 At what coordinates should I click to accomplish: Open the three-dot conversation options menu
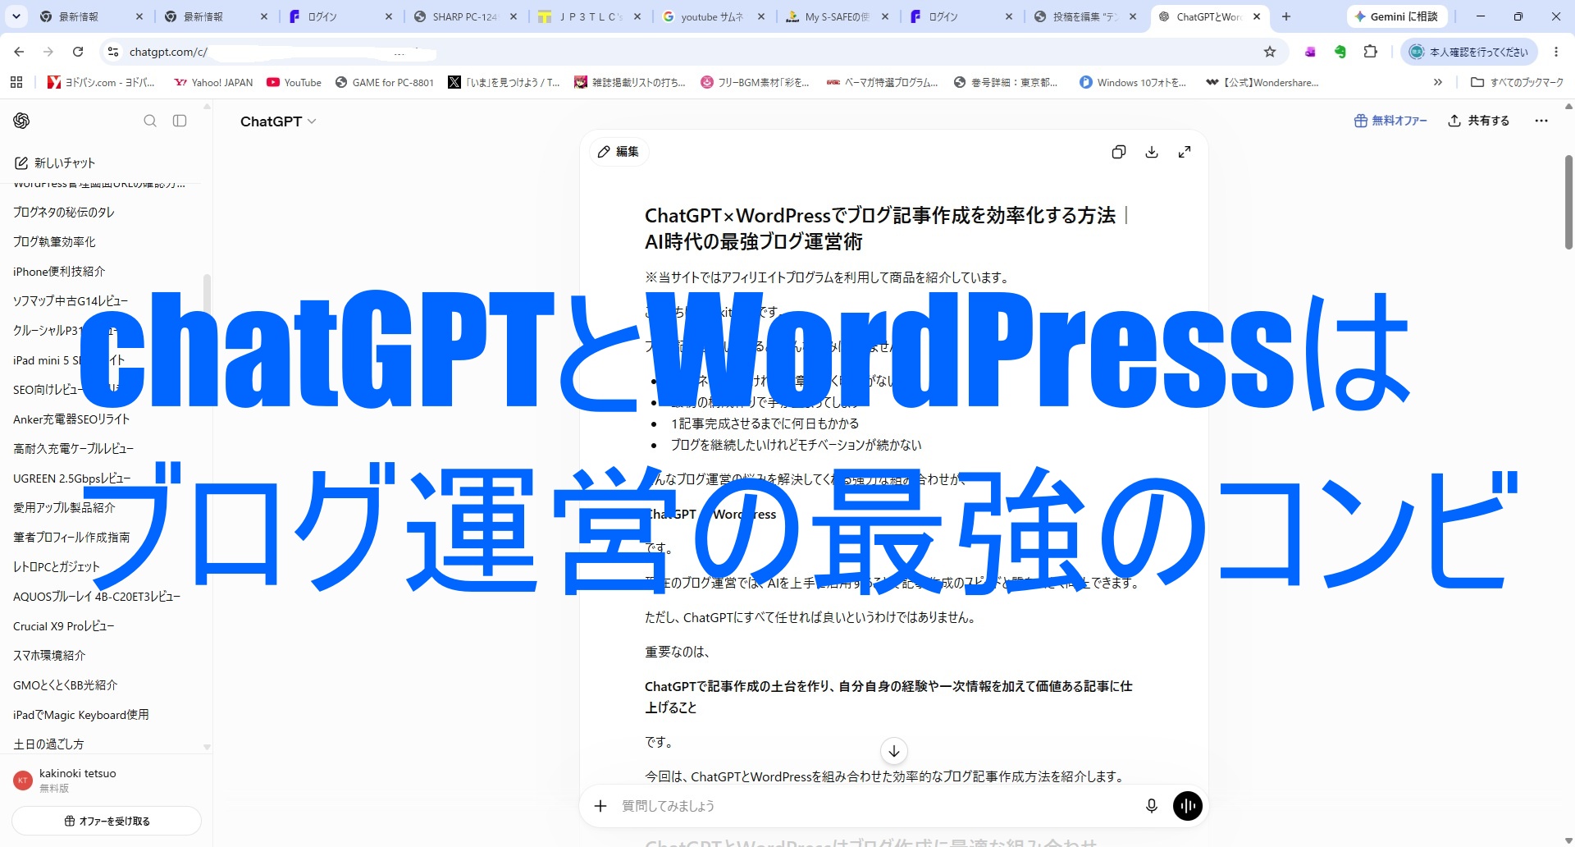[x=1541, y=121]
